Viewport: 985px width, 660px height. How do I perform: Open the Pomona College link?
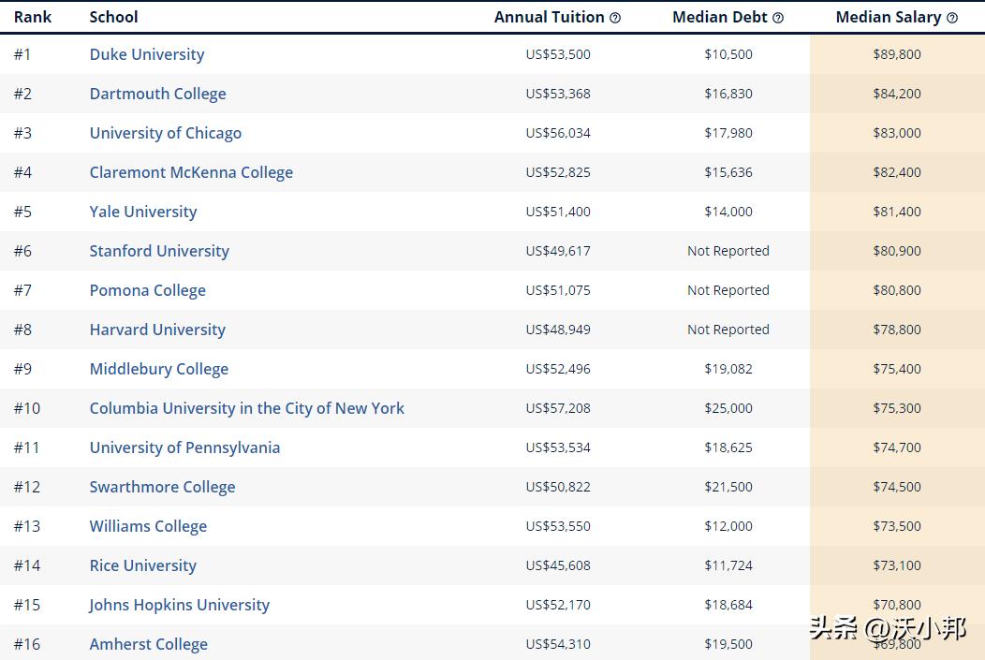pos(148,290)
